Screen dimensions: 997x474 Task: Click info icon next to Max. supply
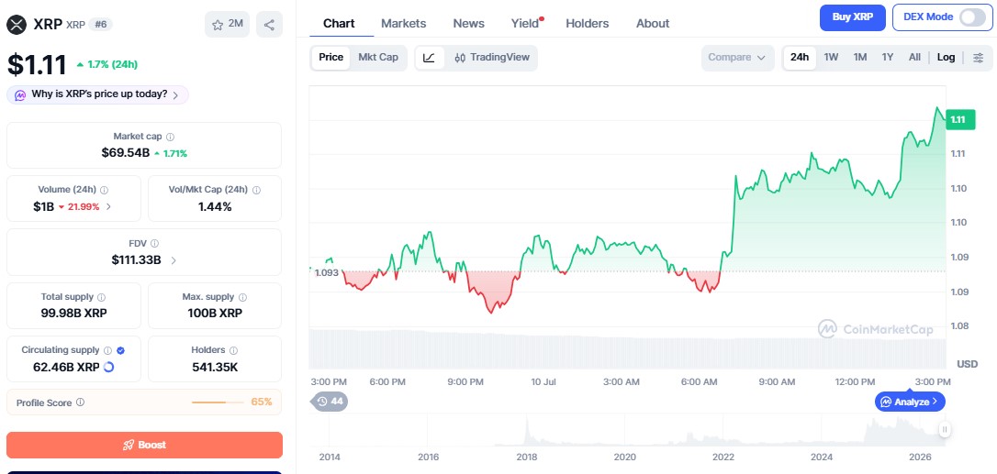[x=243, y=297]
